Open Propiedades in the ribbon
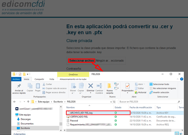Image resolution: width=188 pixels, height=135 pixels. pos(127,88)
